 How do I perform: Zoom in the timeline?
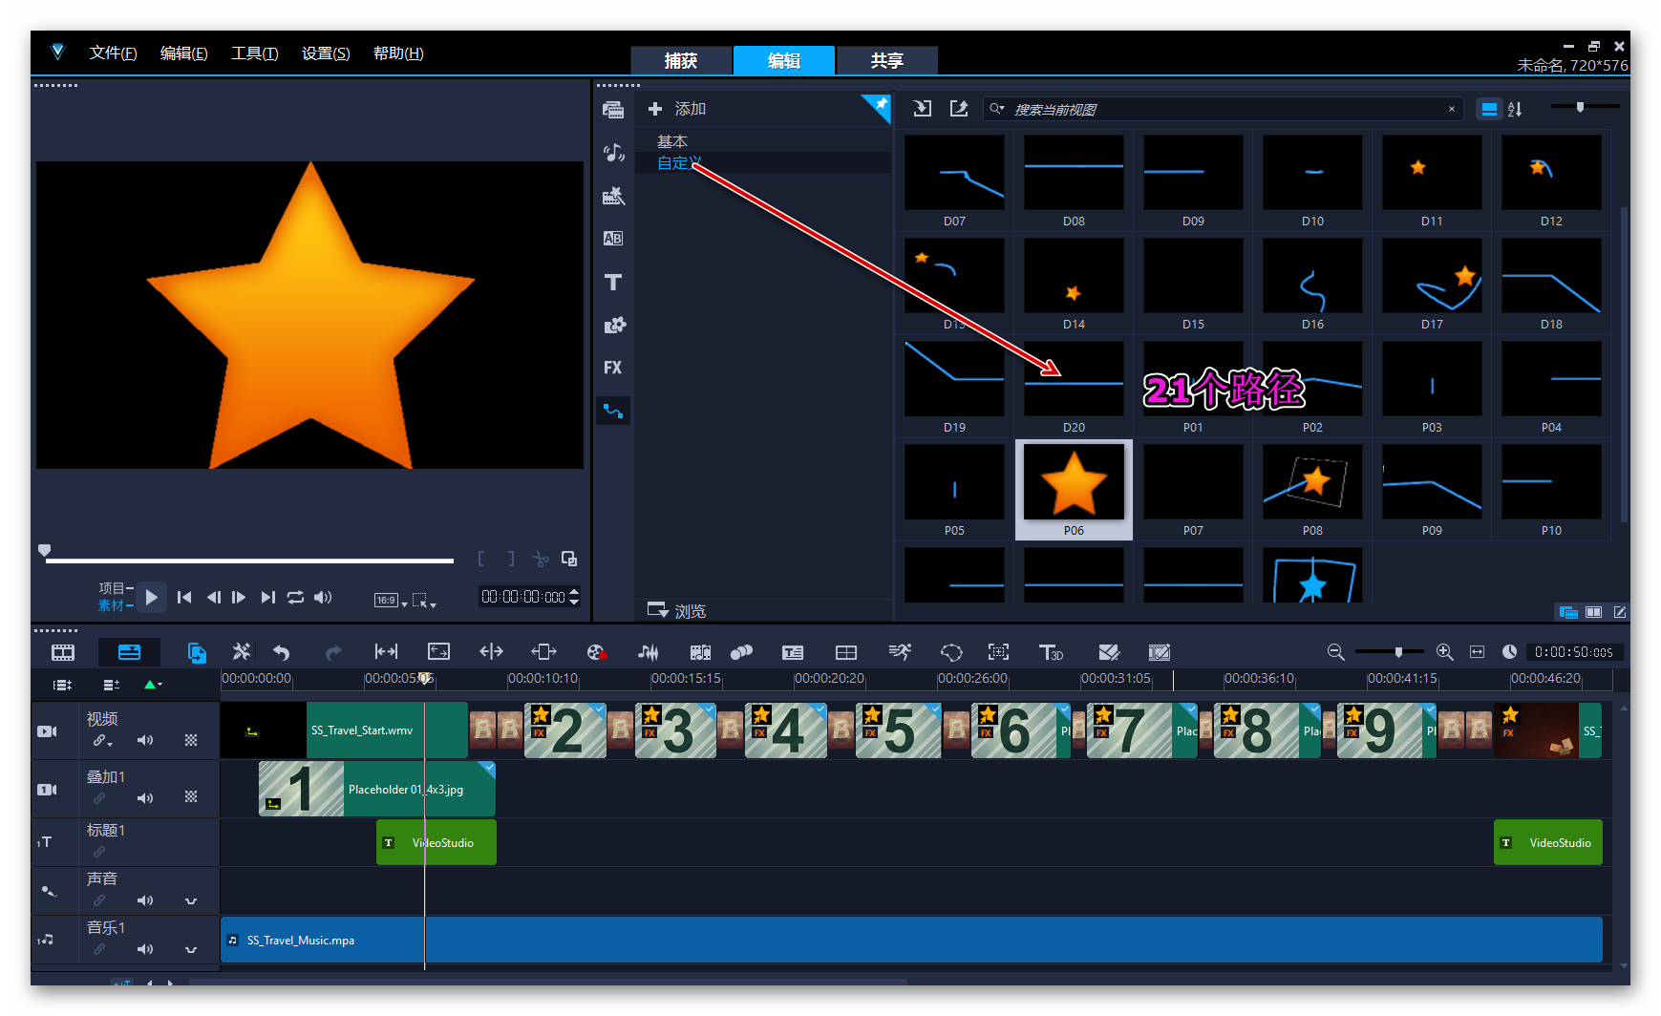(x=1445, y=652)
